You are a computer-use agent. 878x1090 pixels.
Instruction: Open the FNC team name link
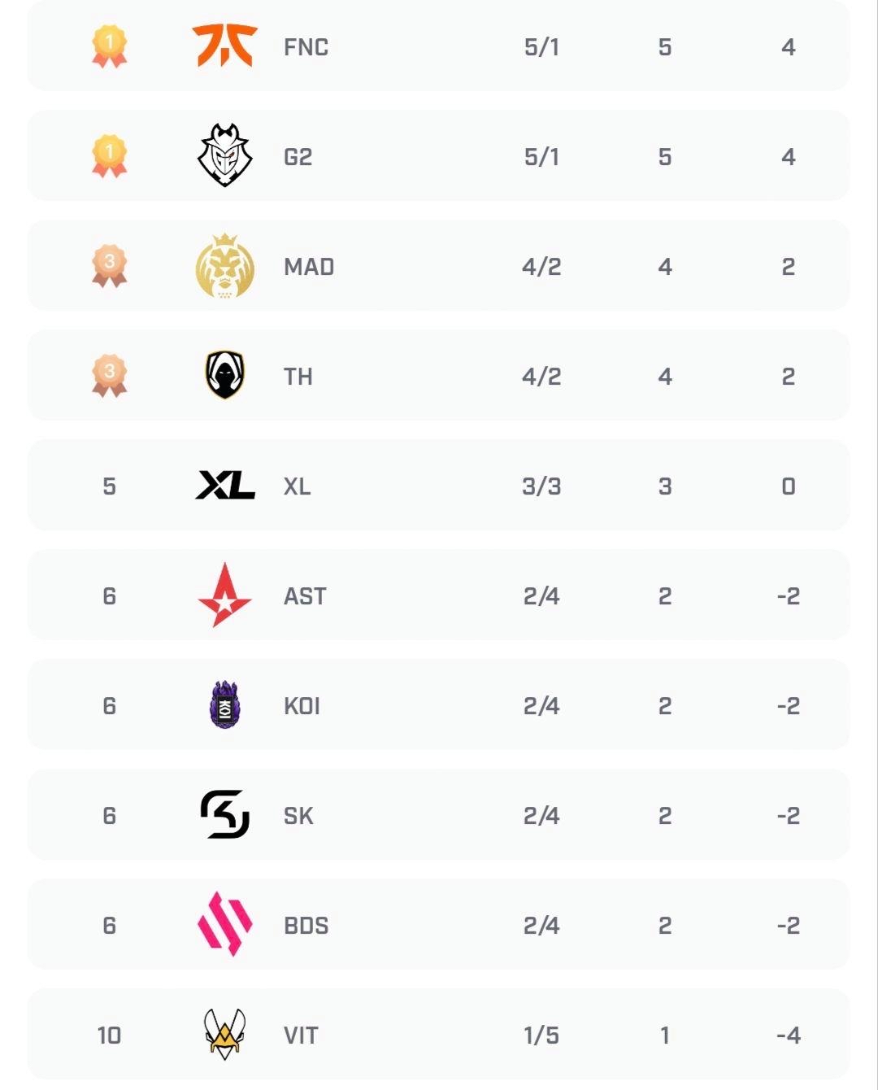click(306, 47)
